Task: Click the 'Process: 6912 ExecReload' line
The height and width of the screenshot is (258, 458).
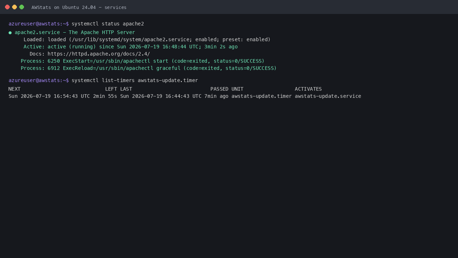Action: (149, 68)
